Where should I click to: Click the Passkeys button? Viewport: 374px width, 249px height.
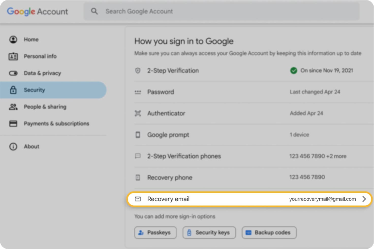pos(155,232)
